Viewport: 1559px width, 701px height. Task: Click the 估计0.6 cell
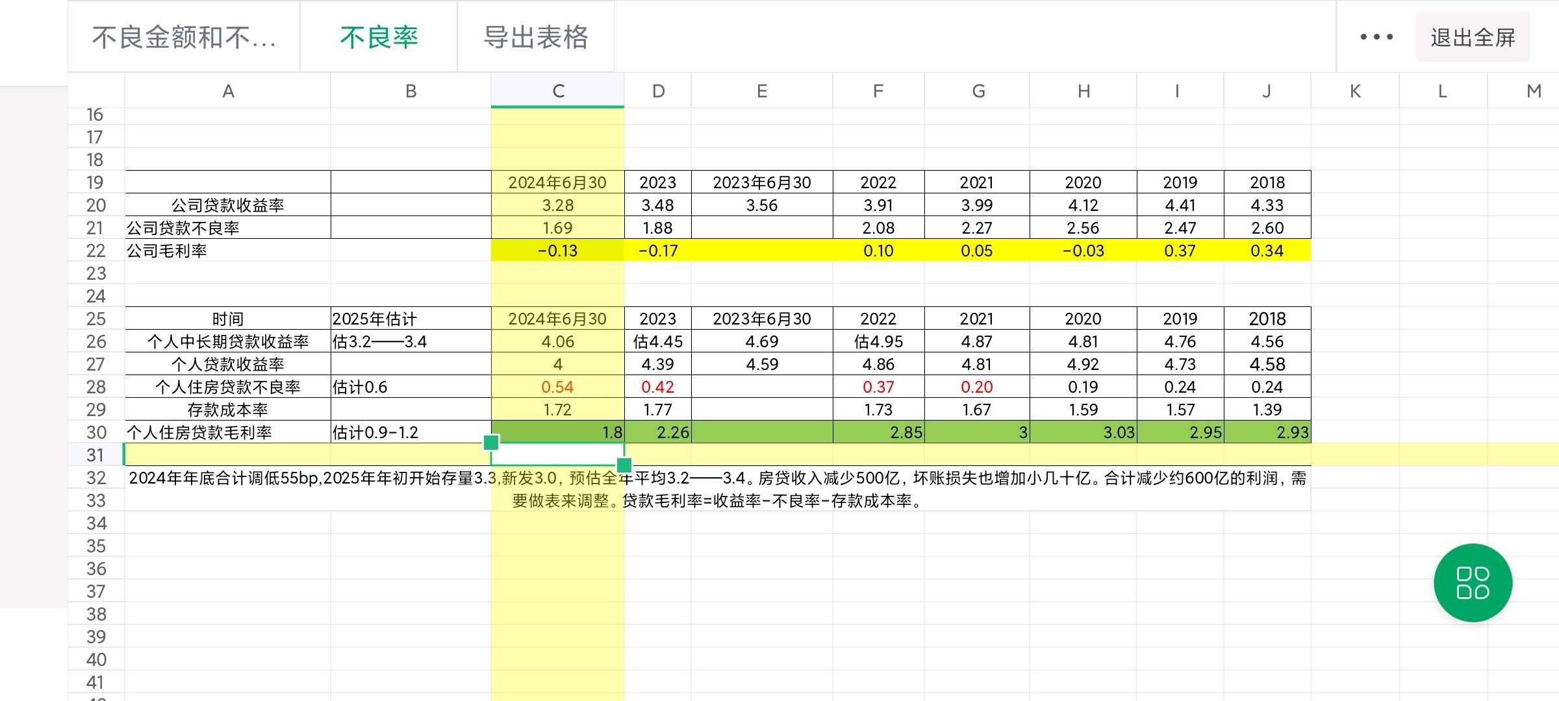[411, 387]
